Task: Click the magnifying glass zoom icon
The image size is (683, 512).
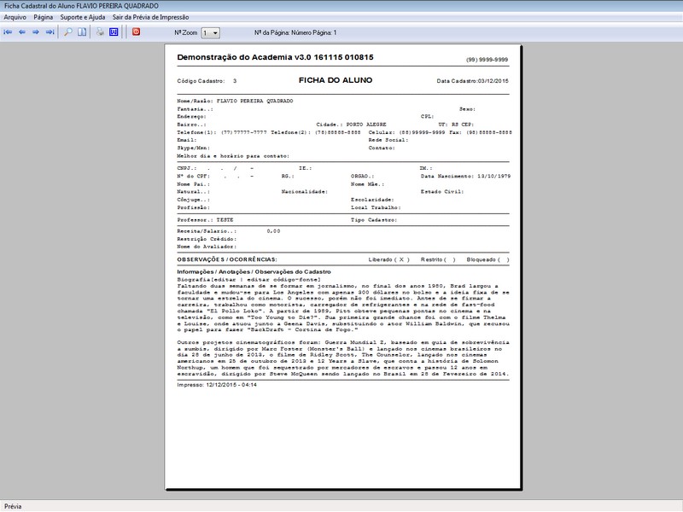Action: (x=68, y=32)
